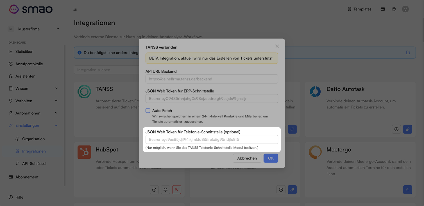Open HubSpot settings gear button

click(x=165, y=190)
